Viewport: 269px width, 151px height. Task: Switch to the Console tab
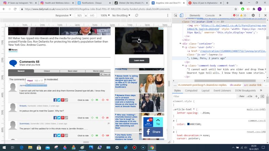[x=210, y=15]
